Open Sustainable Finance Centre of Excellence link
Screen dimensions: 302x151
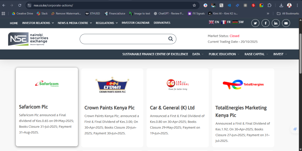point(155,54)
